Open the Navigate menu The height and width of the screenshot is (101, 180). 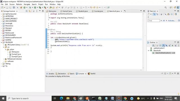point(27,4)
